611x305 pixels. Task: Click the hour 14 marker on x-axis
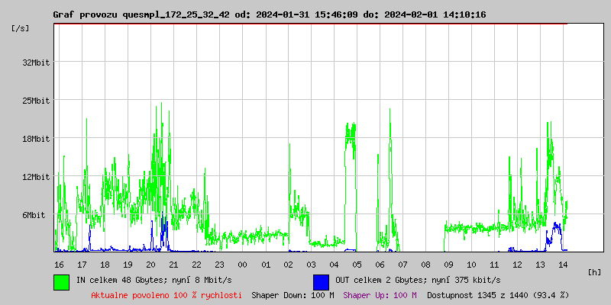click(563, 264)
